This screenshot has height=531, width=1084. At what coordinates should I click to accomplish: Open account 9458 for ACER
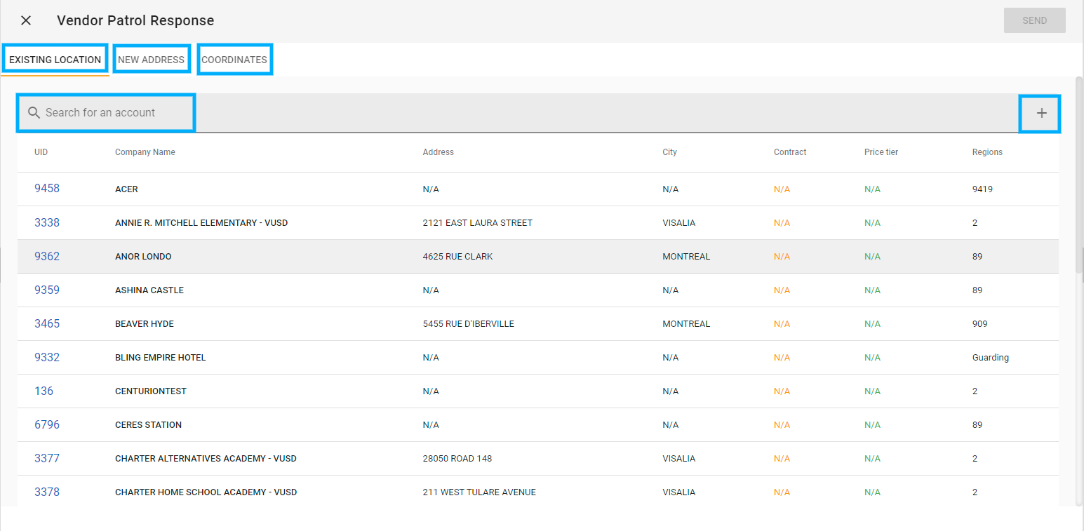point(47,188)
